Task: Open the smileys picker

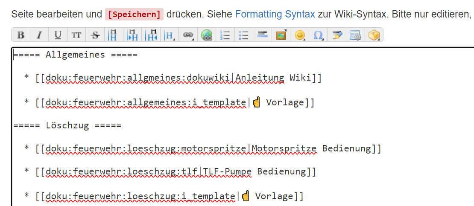Action: 300,35
